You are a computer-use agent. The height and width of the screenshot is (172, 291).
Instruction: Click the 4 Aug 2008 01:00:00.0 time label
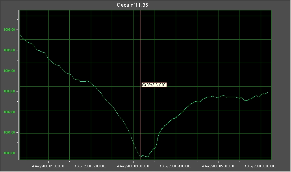tap(48, 166)
